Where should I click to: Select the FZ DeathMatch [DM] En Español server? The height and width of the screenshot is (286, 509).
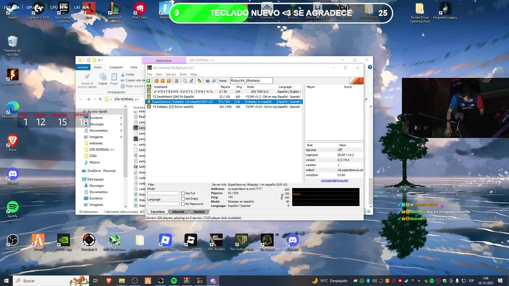point(224,97)
